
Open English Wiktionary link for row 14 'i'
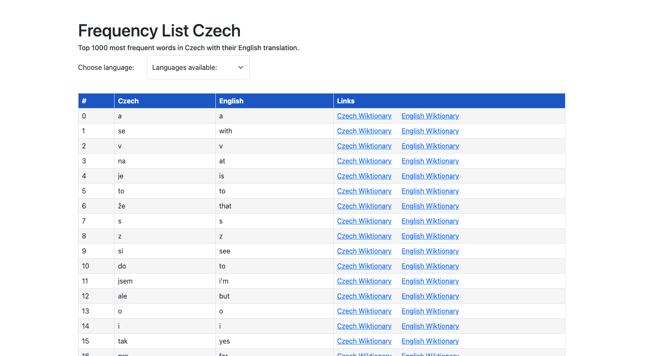click(x=430, y=326)
